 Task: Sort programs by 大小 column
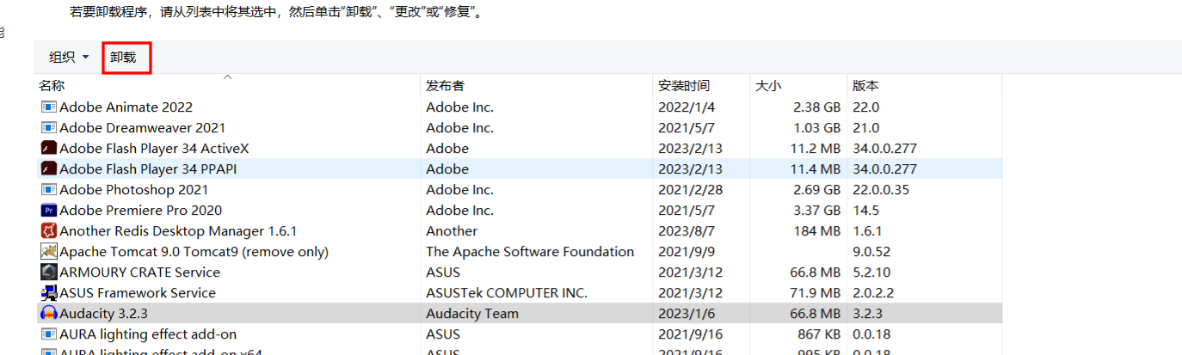coord(768,86)
